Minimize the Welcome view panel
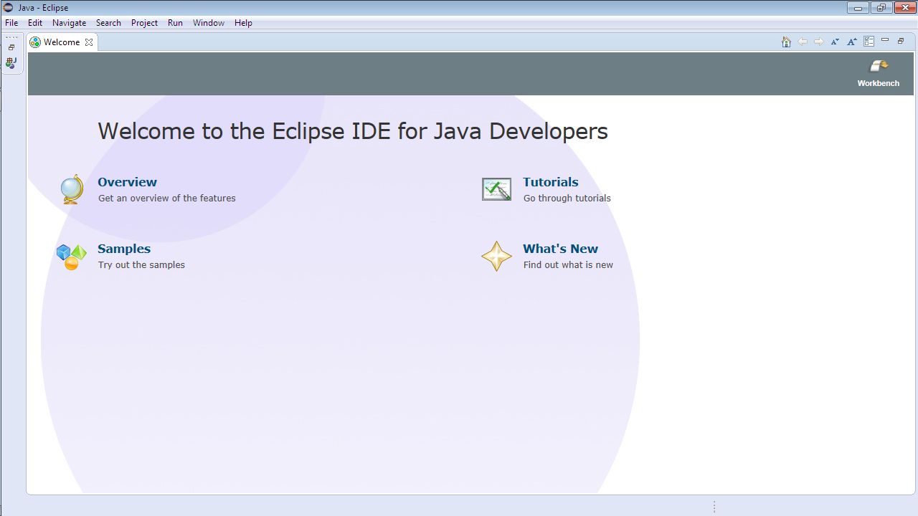918x516 pixels. pyautogui.click(x=885, y=40)
